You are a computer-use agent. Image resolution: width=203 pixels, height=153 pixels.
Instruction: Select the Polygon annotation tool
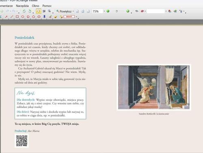click(x=34, y=17)
